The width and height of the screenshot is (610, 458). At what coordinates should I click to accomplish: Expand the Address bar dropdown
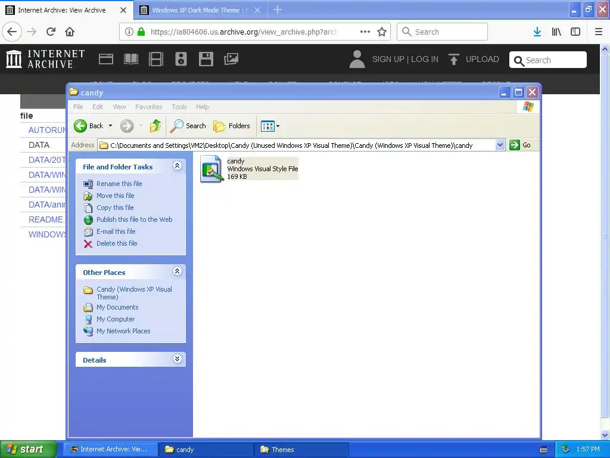500,145
